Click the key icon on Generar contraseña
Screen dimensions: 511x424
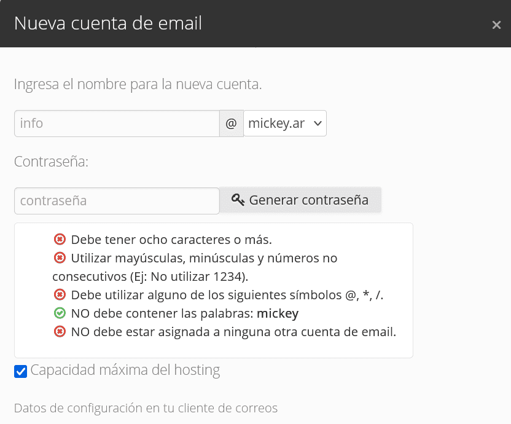[x=238, y=200]
